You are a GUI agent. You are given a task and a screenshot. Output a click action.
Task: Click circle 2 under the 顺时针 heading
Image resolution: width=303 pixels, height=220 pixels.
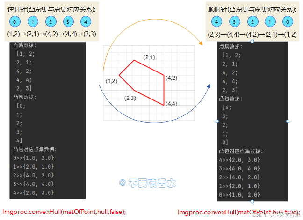[252, 21]
